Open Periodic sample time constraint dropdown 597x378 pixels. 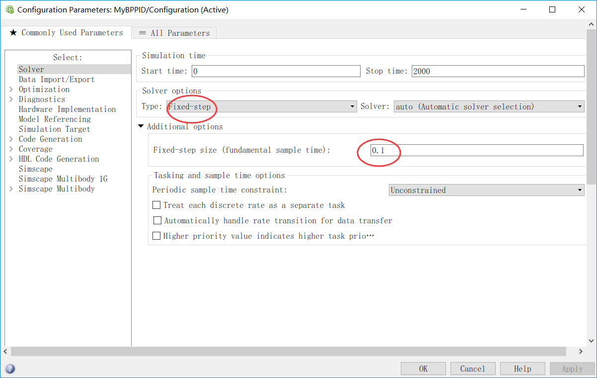pyautogui.click(x=486, y=190)
